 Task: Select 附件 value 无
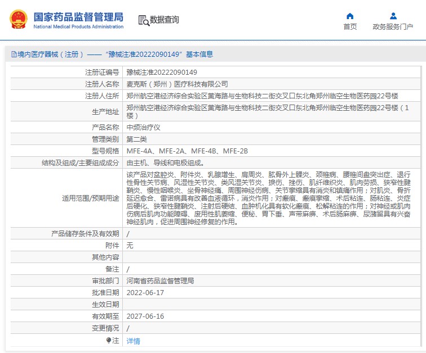pyautogui.click(x=130, y=246)
